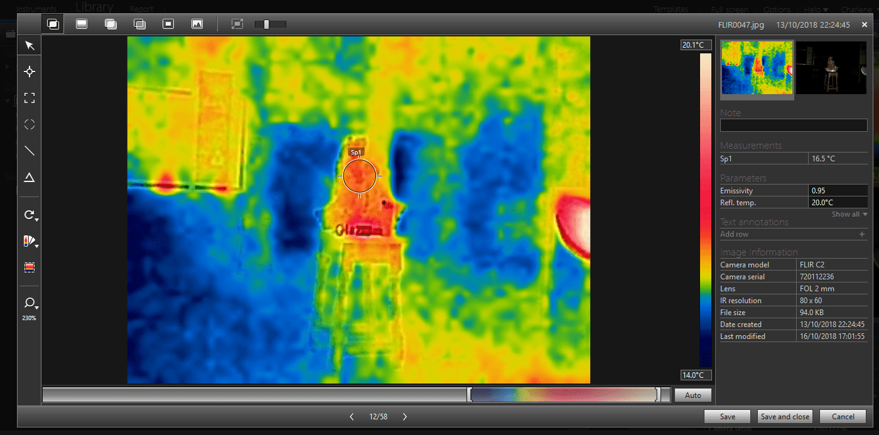The width and height of the screenshot is (879, 435).
Task: Select the line measurement tool
Action: point(30,151)
